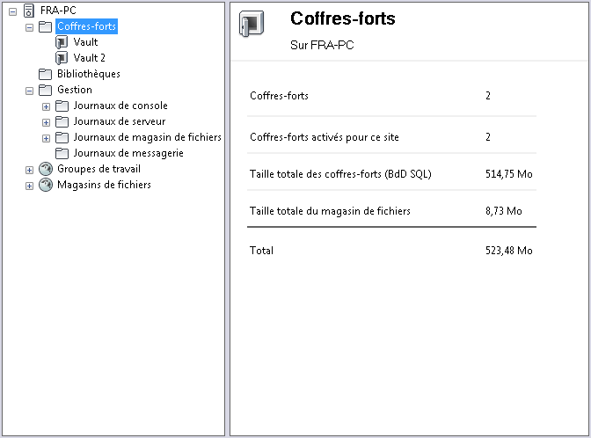Expand the Journaux de serveur node

click(46, 121)
